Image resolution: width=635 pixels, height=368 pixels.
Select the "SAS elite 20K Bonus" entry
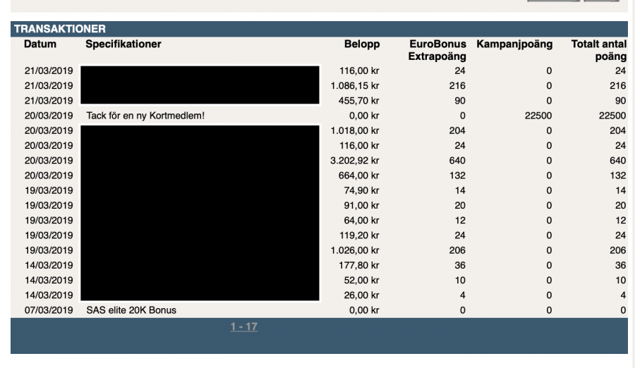pyautogui.click(x=131, y=309)
